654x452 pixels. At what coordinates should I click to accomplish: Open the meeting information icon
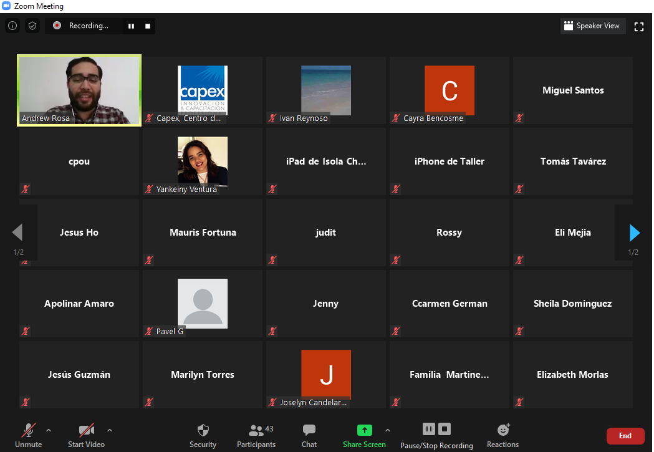[12, 26]
